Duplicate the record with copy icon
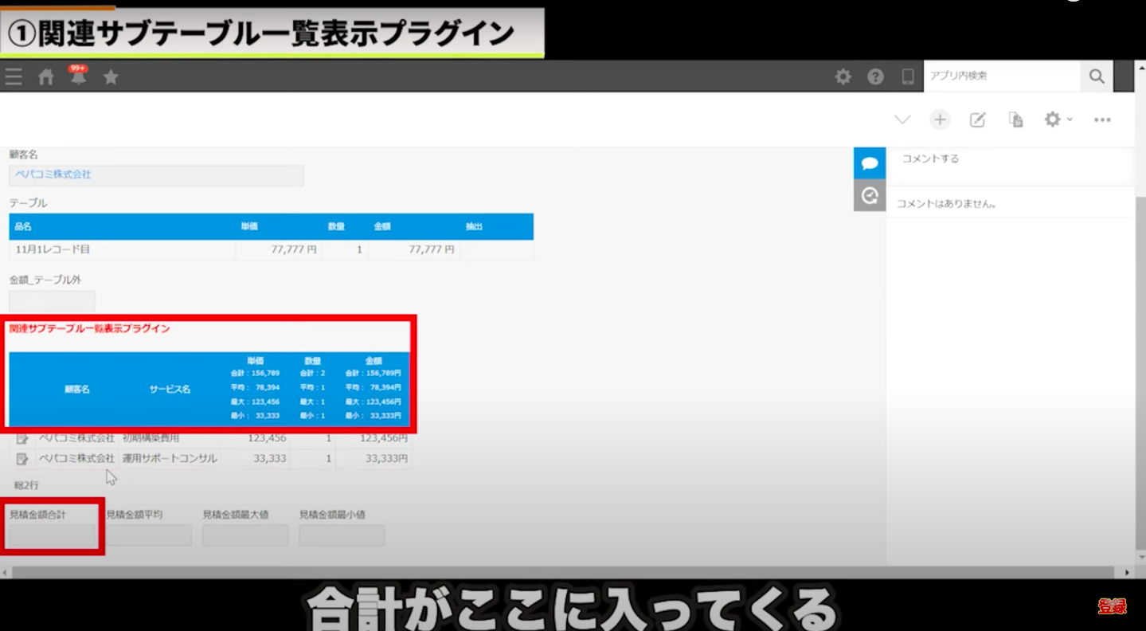The image size is (1146, 631). 1015,120
